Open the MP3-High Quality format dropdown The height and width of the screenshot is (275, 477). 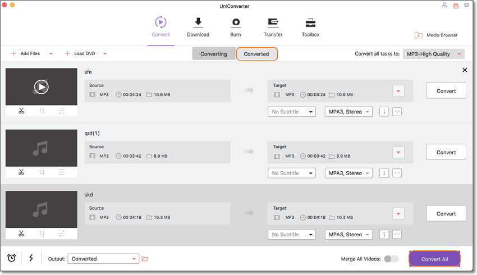click(433, 54)
